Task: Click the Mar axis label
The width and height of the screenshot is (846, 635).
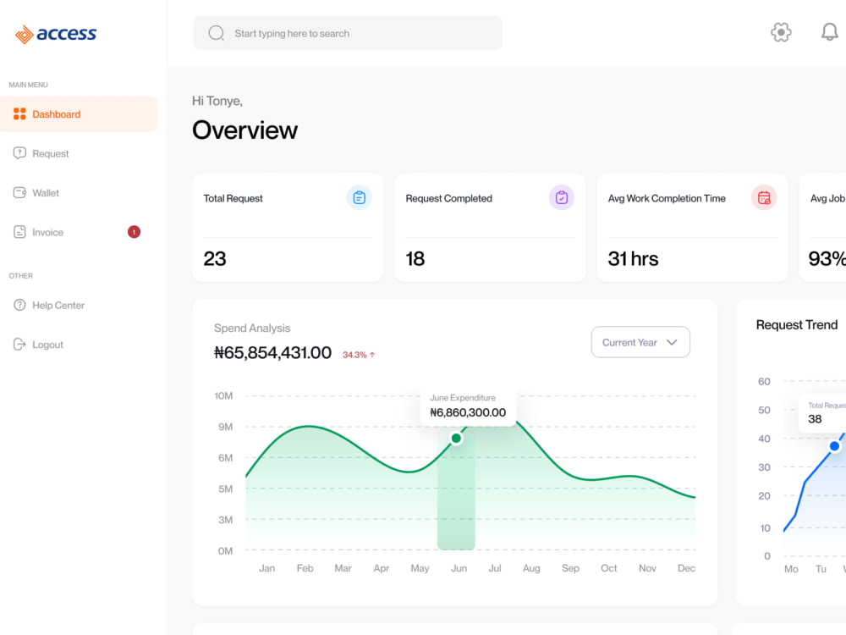Action: pos(343,568)
